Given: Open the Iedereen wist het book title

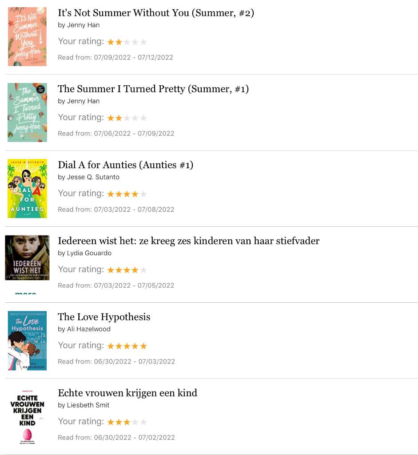Looking at the screenshot, I should pyautogui.click(x=189, y=241).
